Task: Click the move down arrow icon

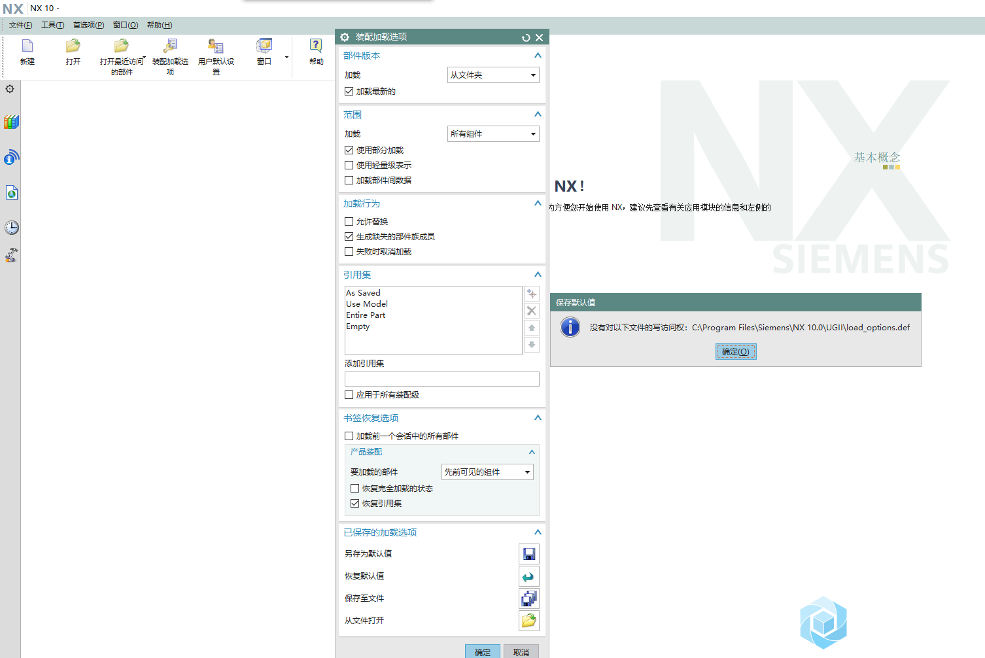Action: click(532, 345)
